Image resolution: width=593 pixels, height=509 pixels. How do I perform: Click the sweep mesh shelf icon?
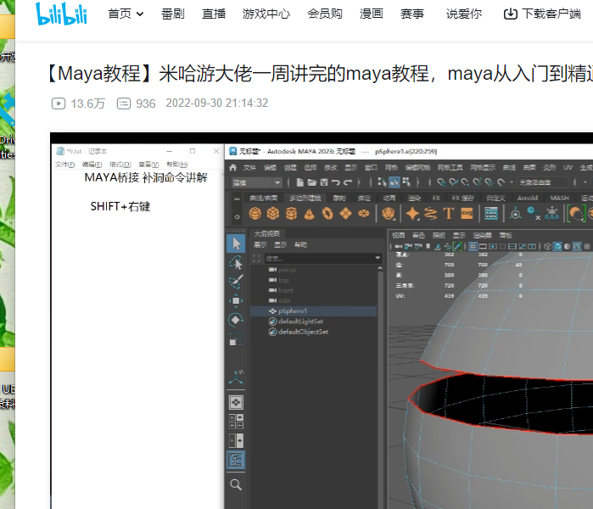point(430,214)
